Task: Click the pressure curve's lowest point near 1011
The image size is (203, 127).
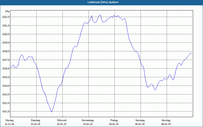Action: (x=52, y=112)
